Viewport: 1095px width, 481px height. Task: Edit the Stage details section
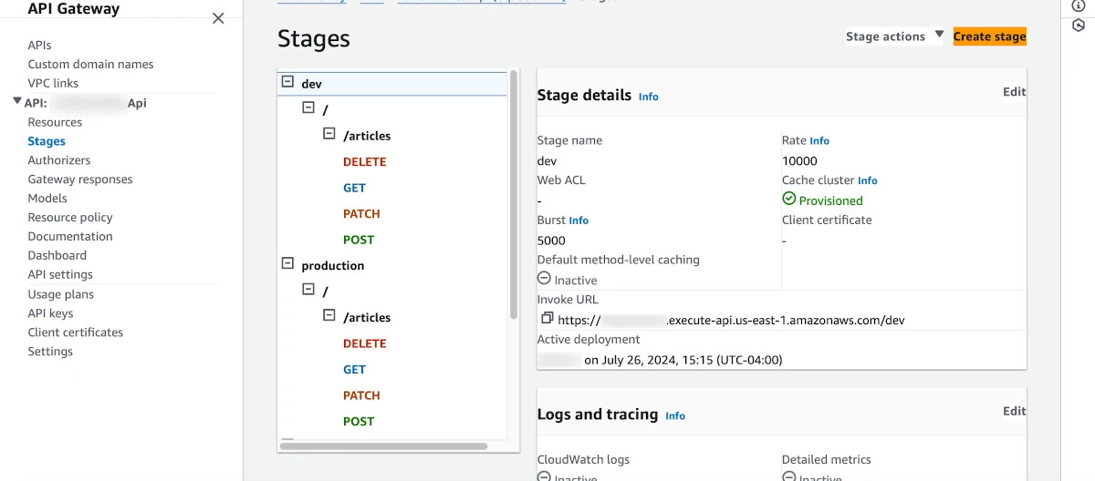point(1014,92)
